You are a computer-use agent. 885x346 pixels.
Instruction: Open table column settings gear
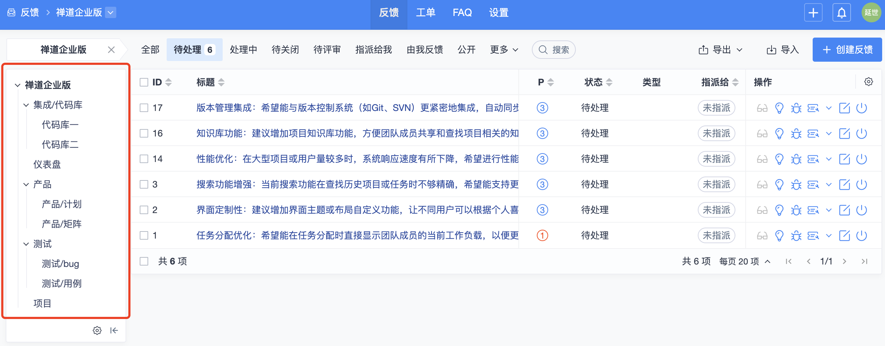click(868, 82)
